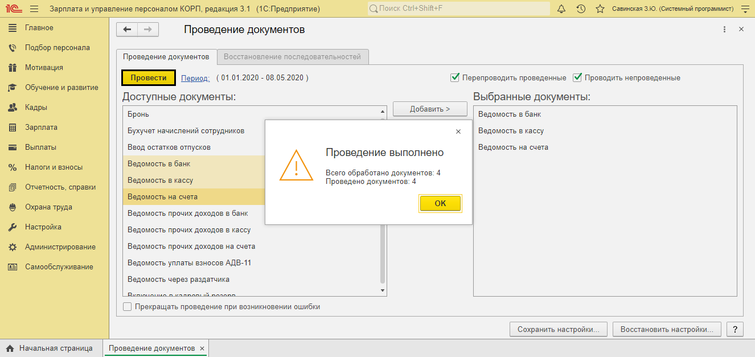This screenshot has width=755, height=357.
Task: Open the Администрирование section icon
Action: coord(12,247)
